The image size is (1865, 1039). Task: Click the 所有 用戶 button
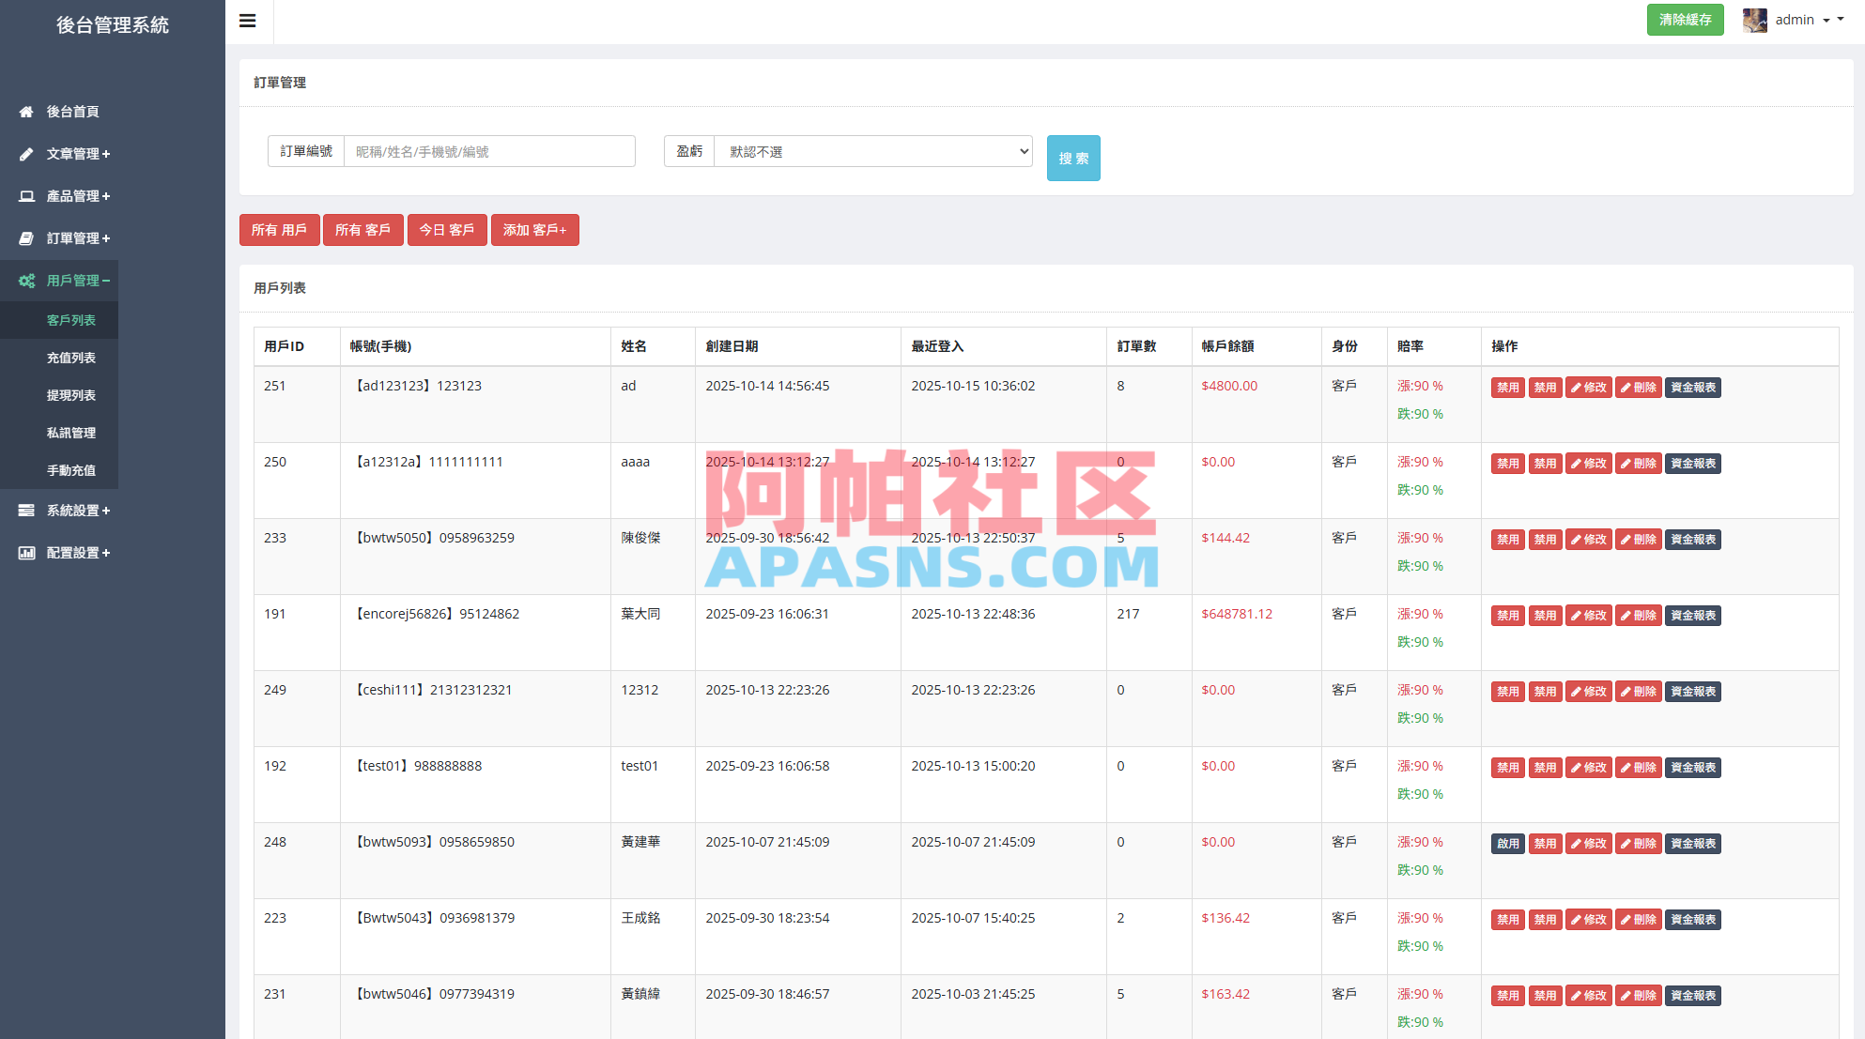coord(279,230)
